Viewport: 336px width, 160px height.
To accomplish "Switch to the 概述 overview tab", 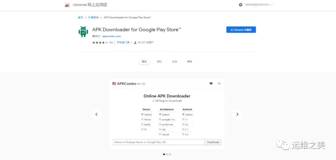I will click(144, 61).
